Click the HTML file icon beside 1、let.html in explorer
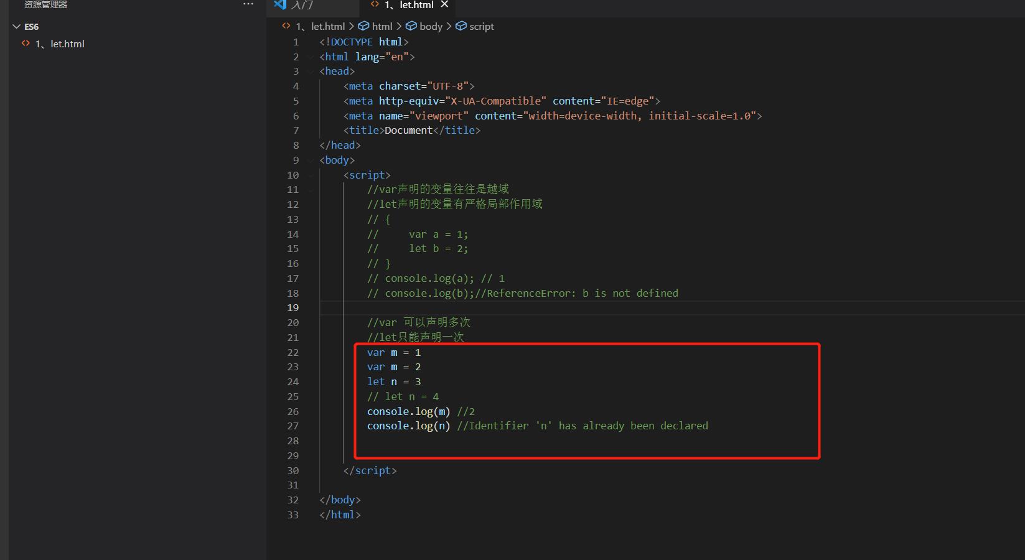Image resolution: width=1025 pixels, height=560 pixels. tap(26, 44)
